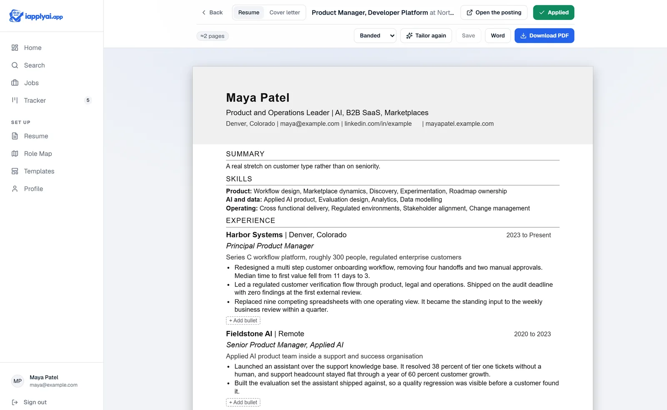Click the iapplyai.app logo
This screenshot has width=667, height=410.
coord(36,16)
